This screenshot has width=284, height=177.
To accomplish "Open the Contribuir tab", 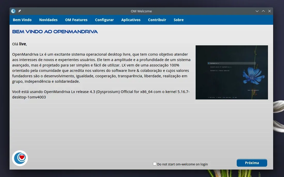I will click(x=157, y=20).
